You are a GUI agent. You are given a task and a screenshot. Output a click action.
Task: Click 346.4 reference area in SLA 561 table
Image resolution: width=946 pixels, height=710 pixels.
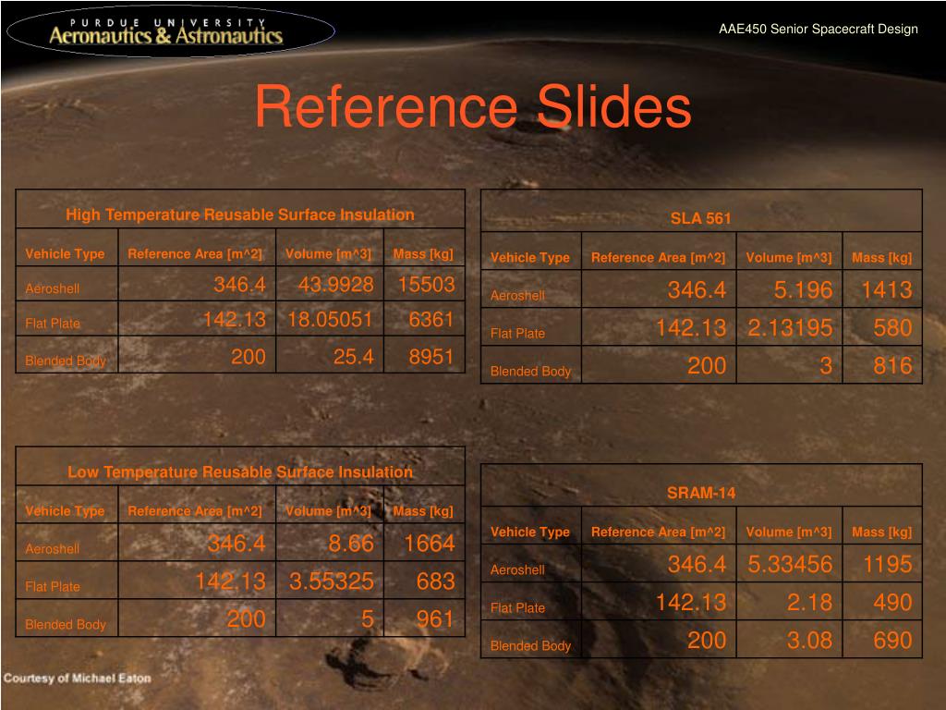pyautogui.click(x=697, y=289)
